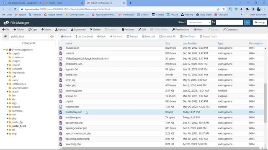Screen dimensions: 268x150
Task: Select the error_log file name
Action: point(70,80)
